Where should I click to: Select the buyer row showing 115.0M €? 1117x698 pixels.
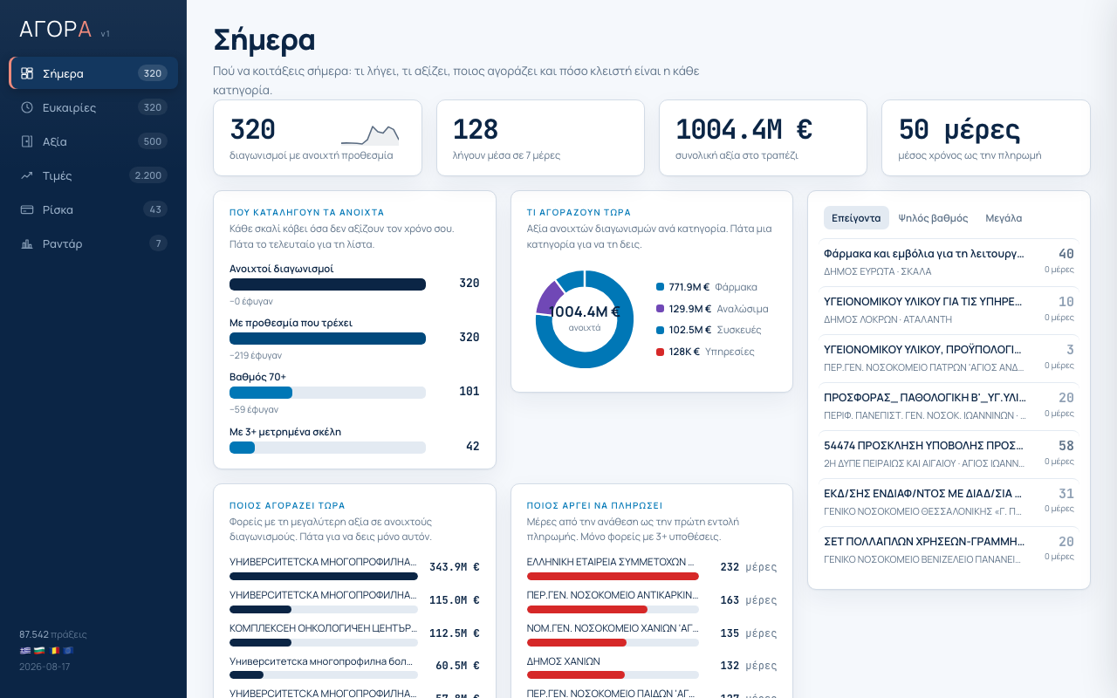354,600
